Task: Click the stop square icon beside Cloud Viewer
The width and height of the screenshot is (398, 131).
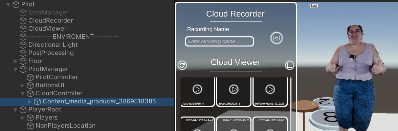Action: [289, 65]
